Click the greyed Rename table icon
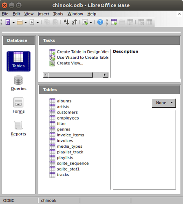This screenshot has height=204, width=183. (x=149, y=22)
